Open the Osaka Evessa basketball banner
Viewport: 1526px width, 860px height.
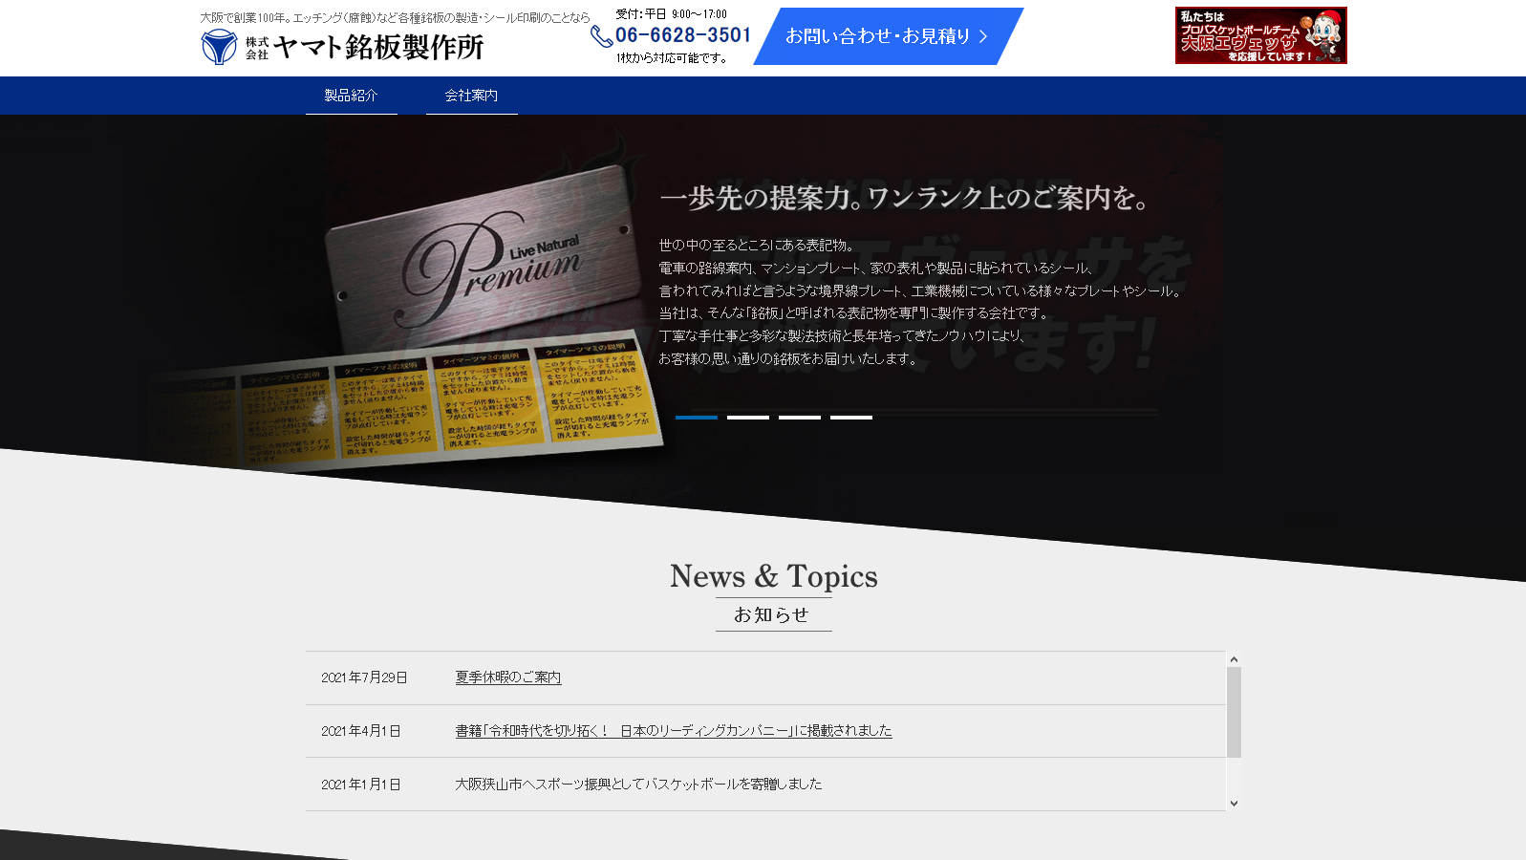click(x=1260, y=35)
